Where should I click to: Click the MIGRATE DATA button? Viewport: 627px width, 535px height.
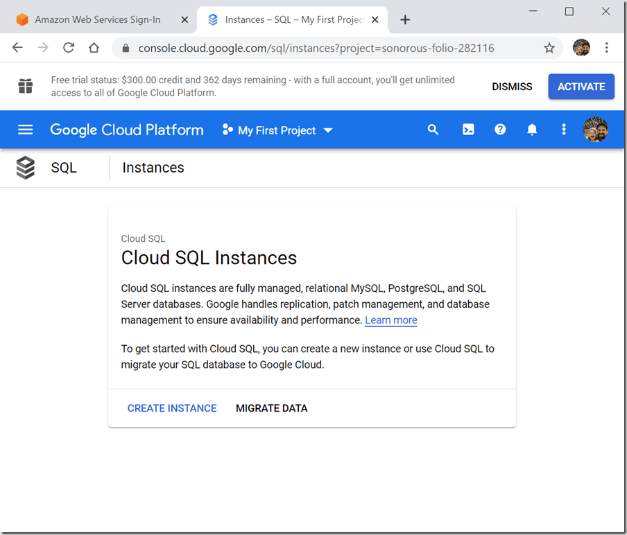tap(271, 408)
